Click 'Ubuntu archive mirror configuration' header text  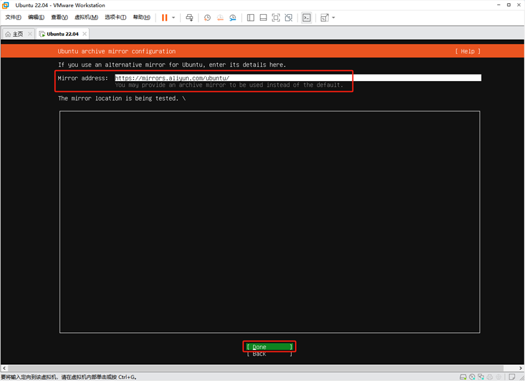point(117,51)
